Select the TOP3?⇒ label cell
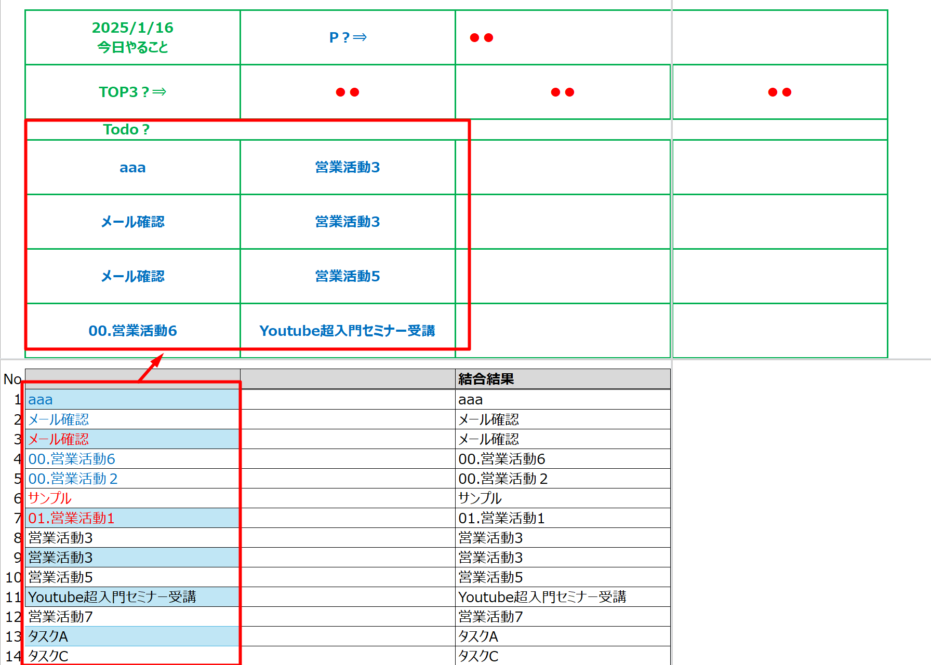This screenshot has height=665, width=931. point(132,92)
